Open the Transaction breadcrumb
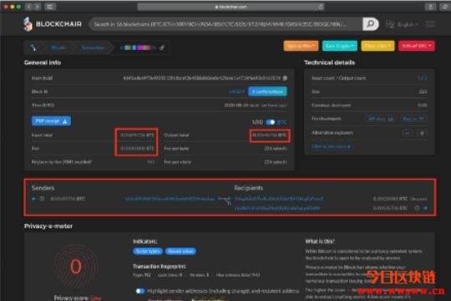Image resolution: width=451 pixels, height=301 pixels. [93, 48]
